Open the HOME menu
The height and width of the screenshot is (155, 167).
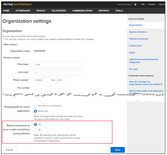point(6,11)
